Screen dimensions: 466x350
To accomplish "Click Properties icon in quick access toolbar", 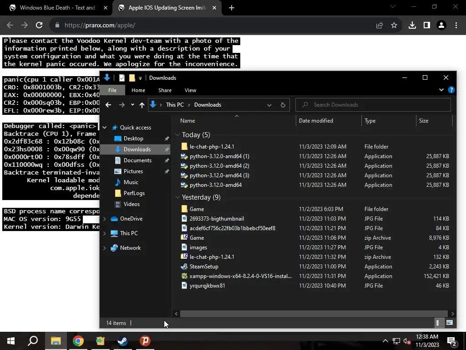I will tap(122, 78).
